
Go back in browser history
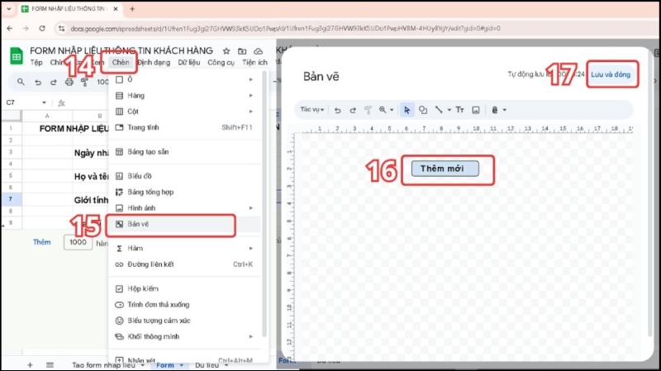click(10, 28)
